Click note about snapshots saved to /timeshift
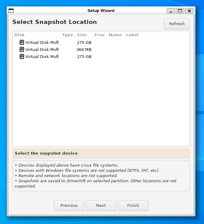 pos(96,183)
